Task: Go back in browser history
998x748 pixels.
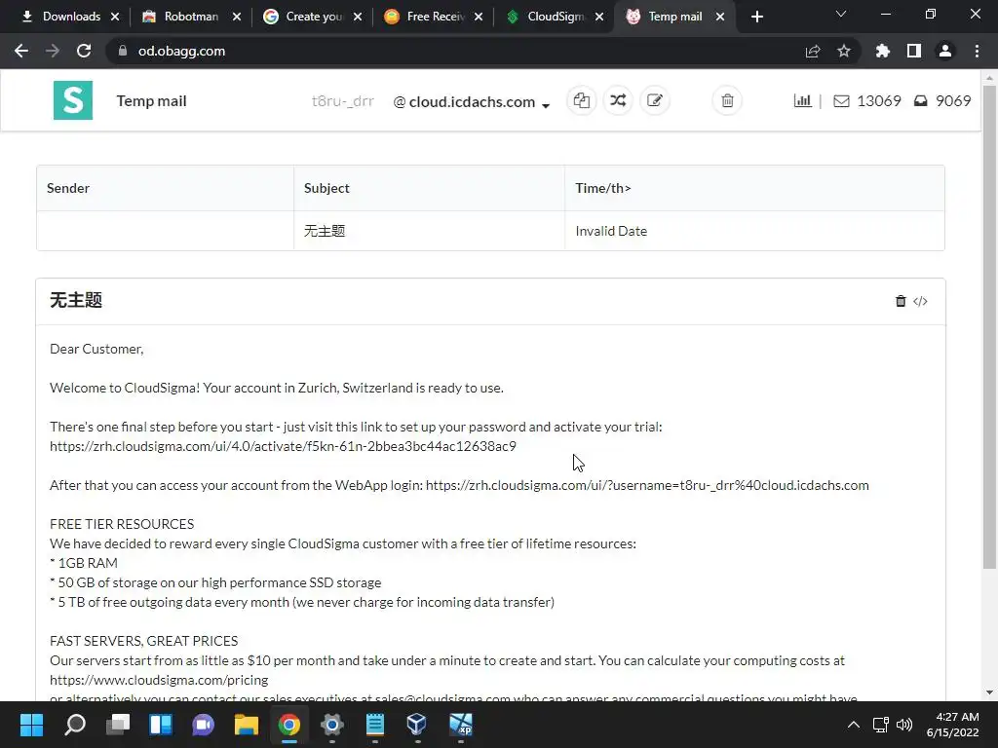Action: coord(21,51)
